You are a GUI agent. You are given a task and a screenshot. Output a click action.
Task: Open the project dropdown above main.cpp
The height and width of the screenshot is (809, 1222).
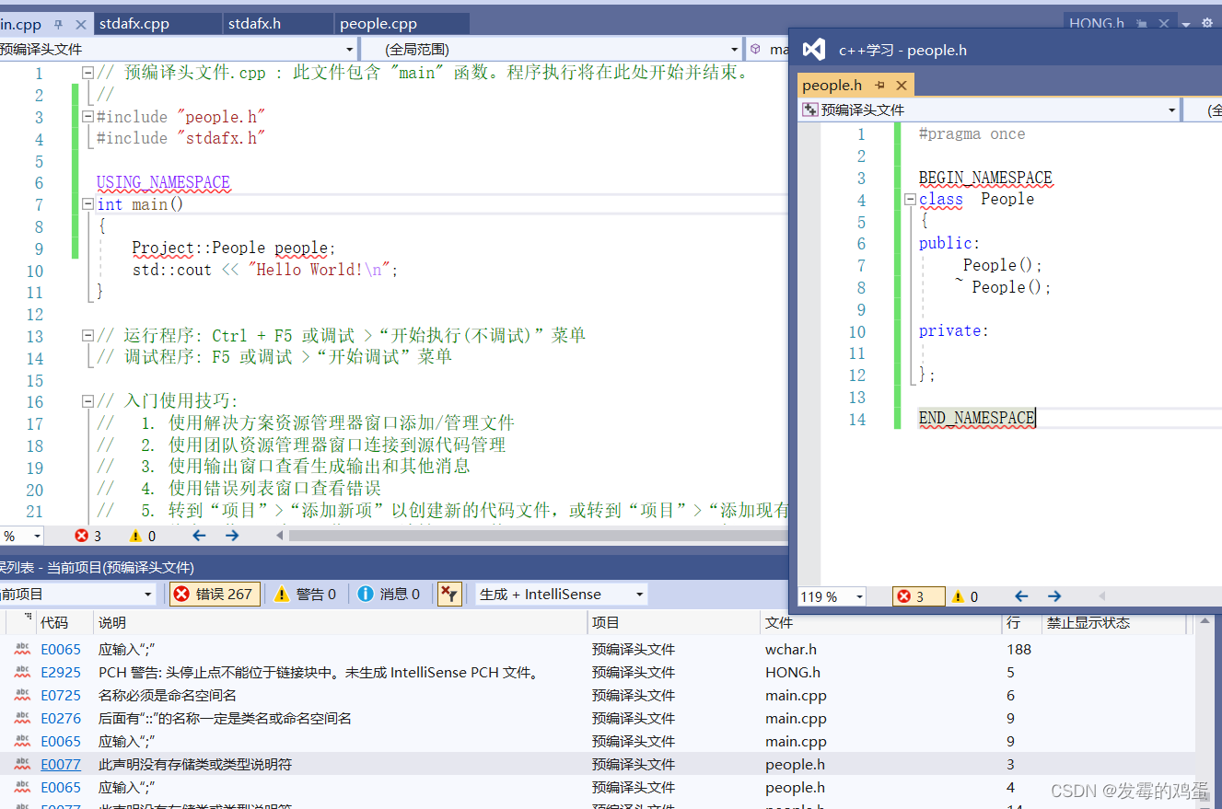[x=349, y=50]
